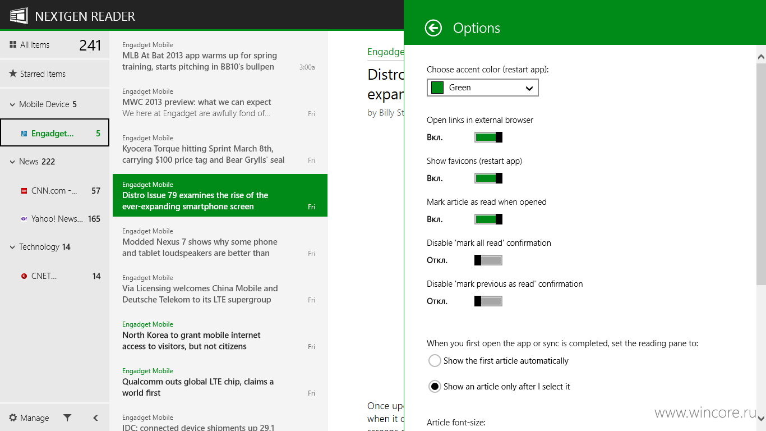Toggle Open links in external browser switch

[x=488, y=137]
